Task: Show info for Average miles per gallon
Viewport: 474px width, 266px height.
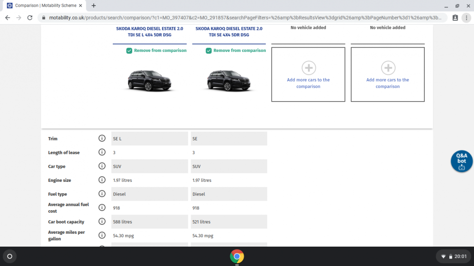Action: click(102, 235)
